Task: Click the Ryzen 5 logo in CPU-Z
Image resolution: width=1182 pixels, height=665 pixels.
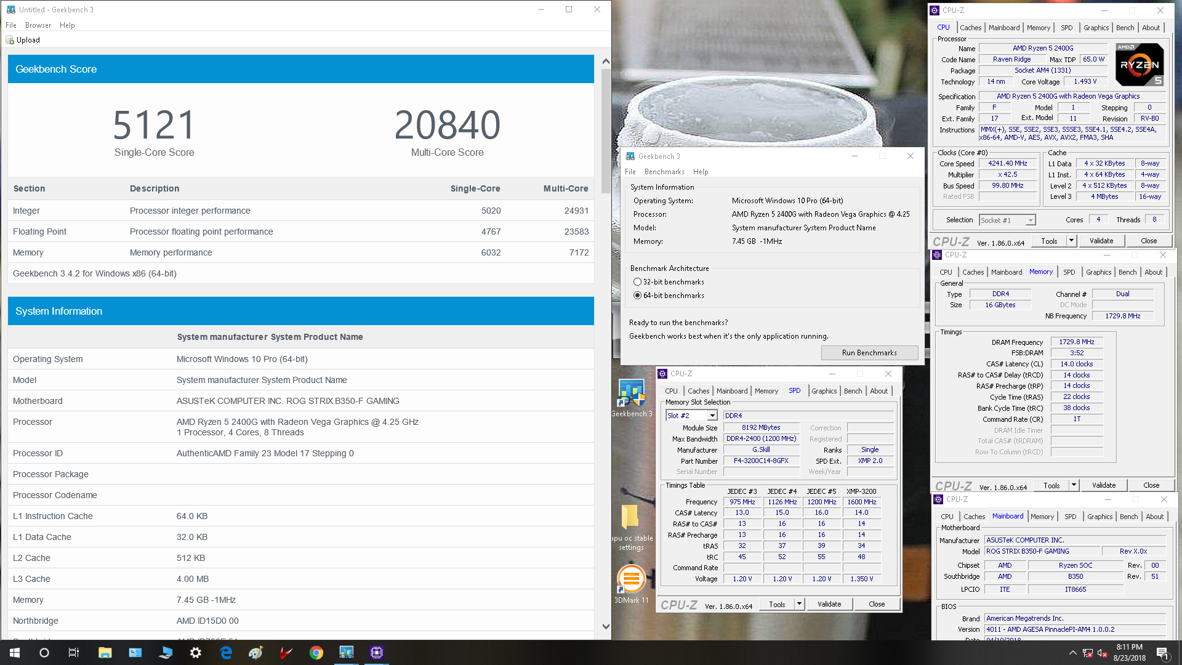Action: pyautogui.click(x=1140, y=64)
